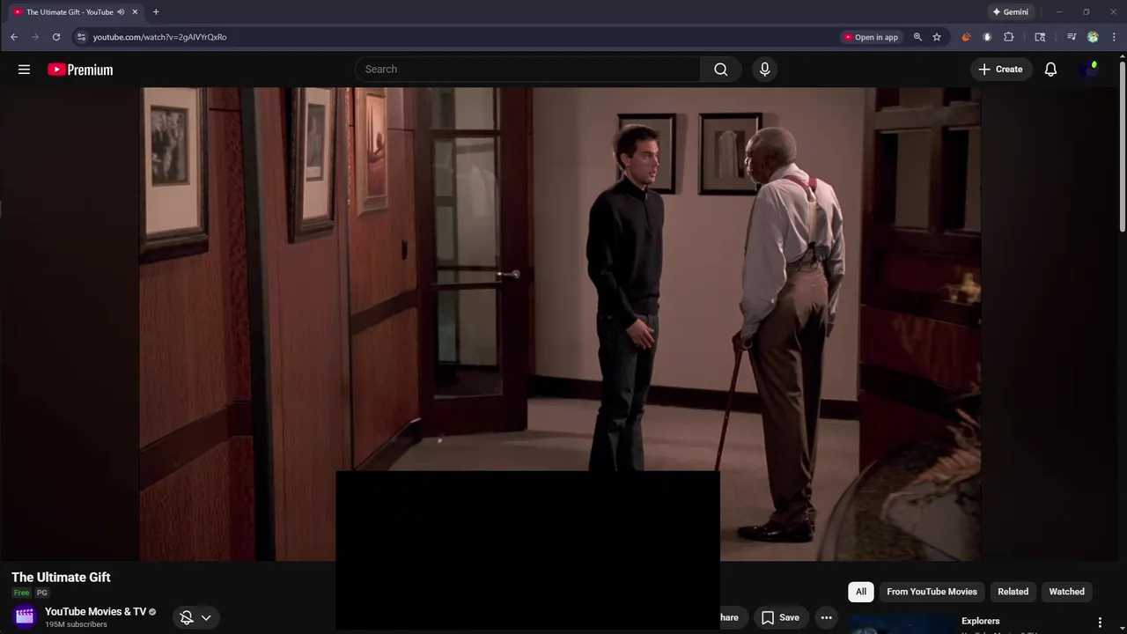Screen dimensions: 1127x634
Task: Open the YouTube Movies & TV channel avatar
Action: (x=25, y=617)
